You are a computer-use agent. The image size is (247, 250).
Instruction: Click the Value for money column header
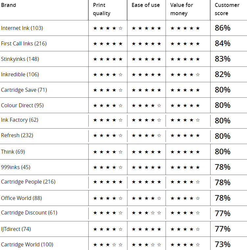coord(182,9)
